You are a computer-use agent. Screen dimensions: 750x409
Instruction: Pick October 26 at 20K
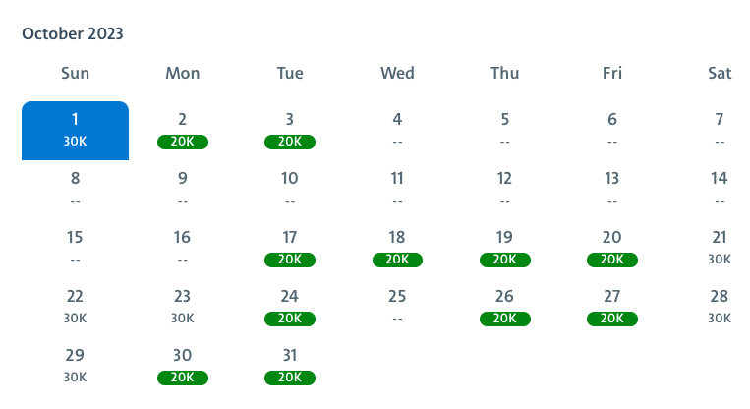504,307
